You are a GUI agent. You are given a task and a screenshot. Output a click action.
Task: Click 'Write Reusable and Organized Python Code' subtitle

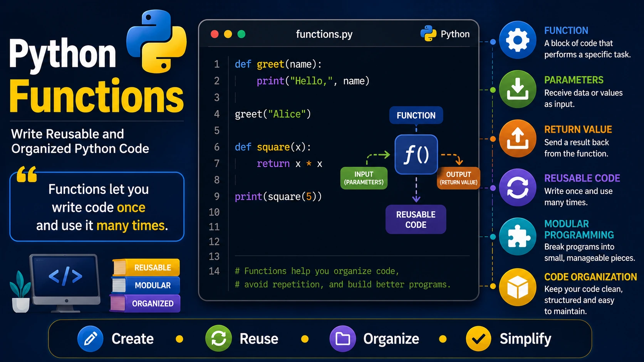click(80, 141)
